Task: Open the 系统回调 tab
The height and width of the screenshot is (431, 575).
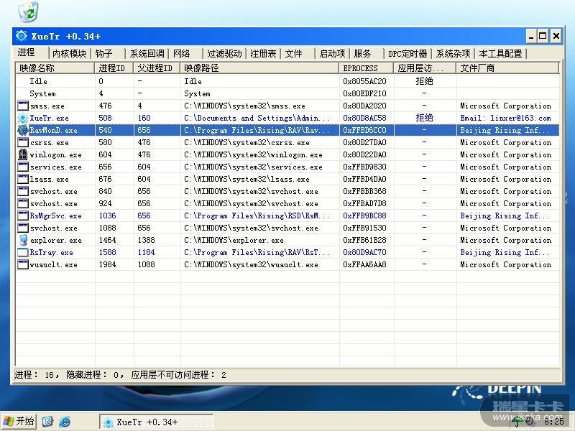Action: click(x=147, y=53)
